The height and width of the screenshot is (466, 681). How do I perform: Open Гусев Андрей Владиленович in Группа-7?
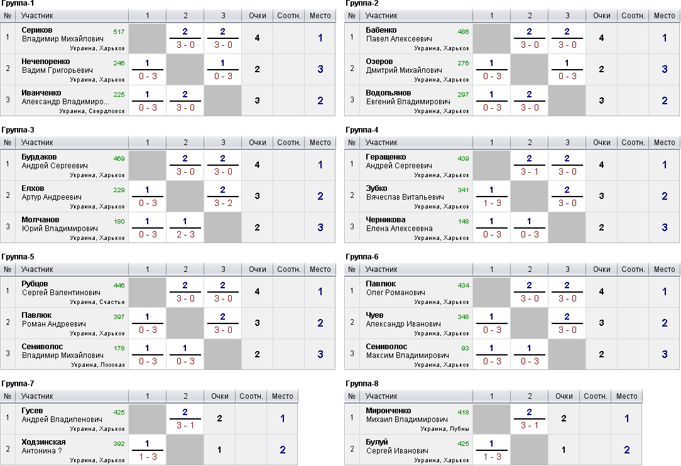tap(62, 415)
